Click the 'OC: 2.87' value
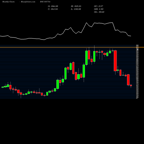Viewport: 144px width, 144px height. [x=98, y=6]
